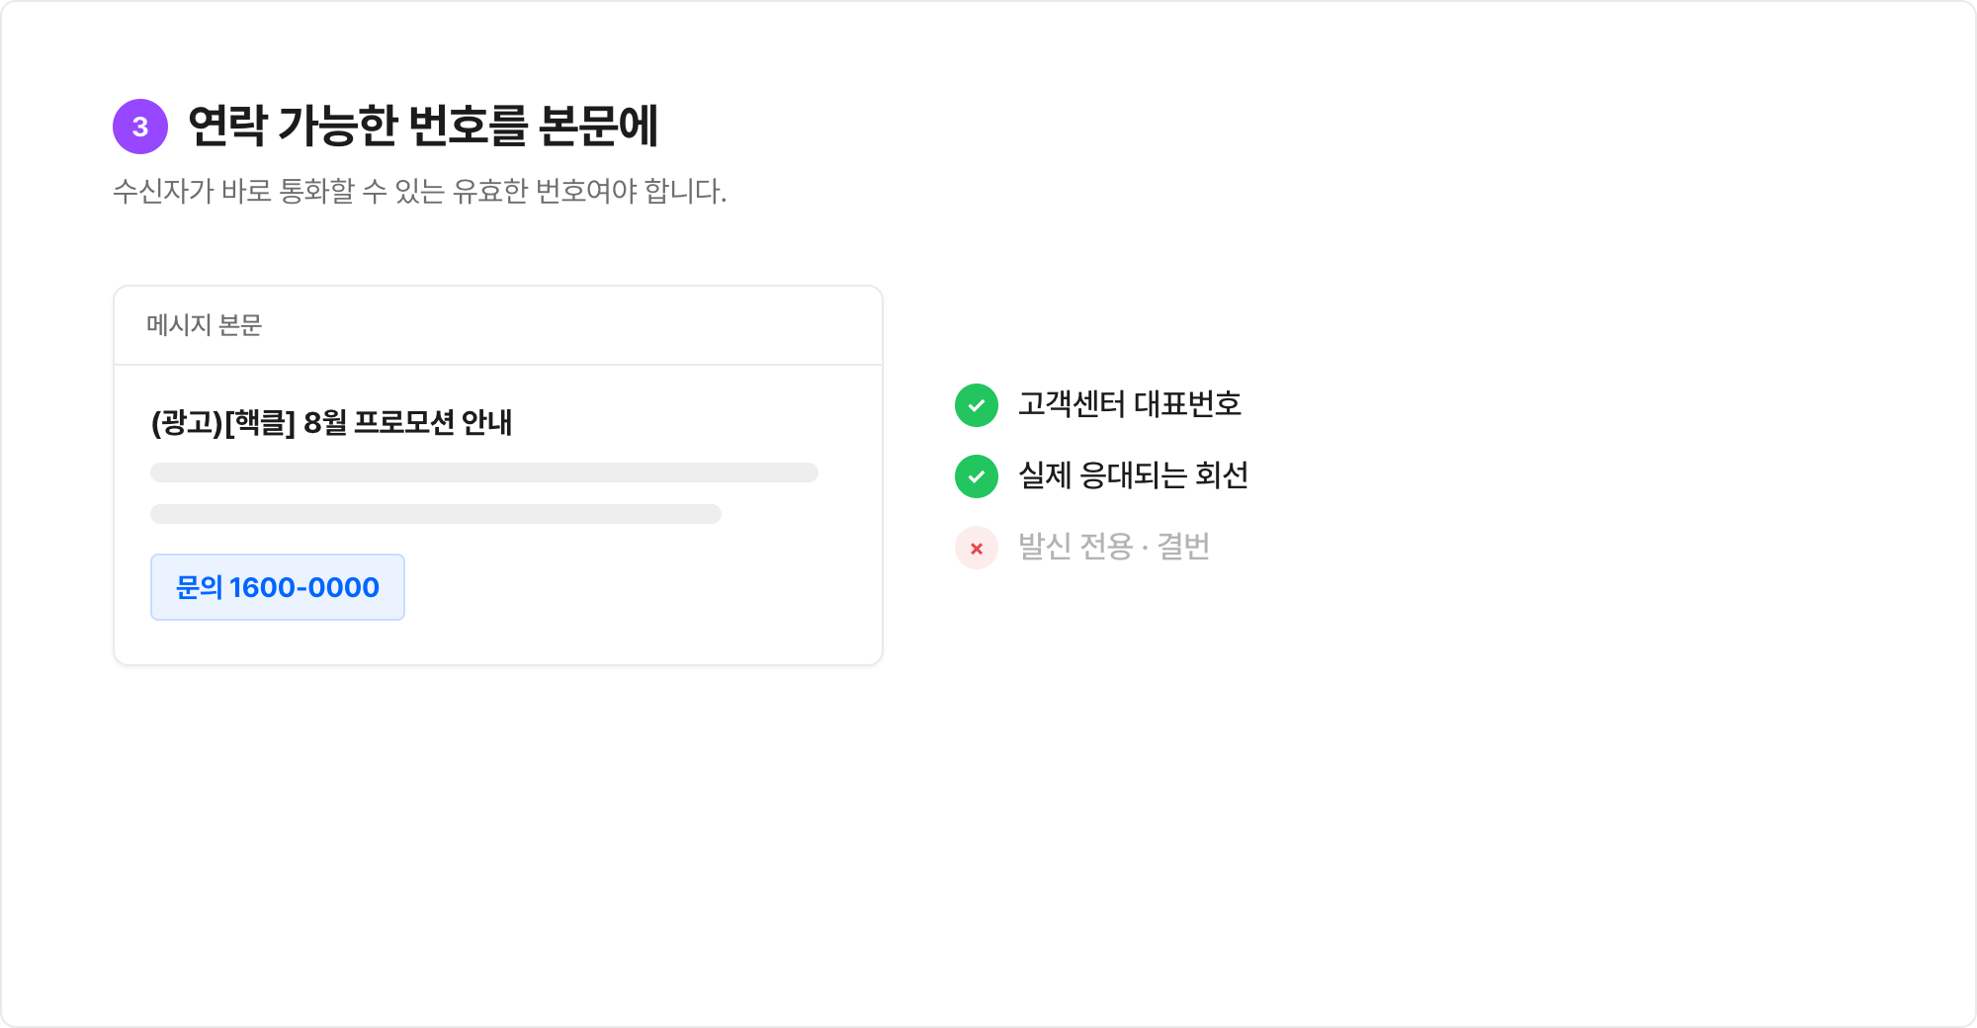
Task: Click the first long gray placeholder line
Action: pyautogui.click(x=484, y=472)
